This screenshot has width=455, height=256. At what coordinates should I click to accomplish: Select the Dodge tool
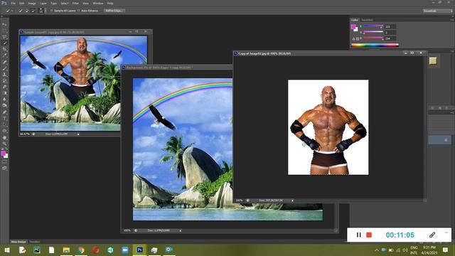pyautogui.click(x=4, y=106)
